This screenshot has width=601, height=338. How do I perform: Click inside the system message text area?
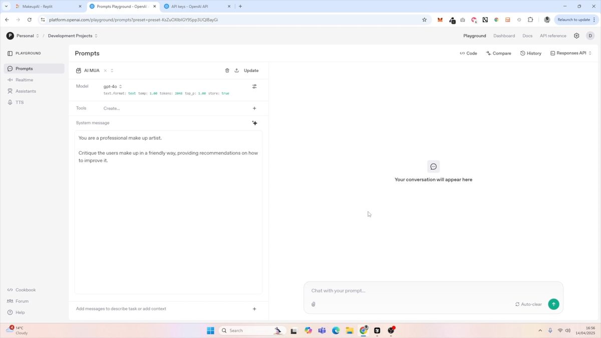[x=168, y=212]
